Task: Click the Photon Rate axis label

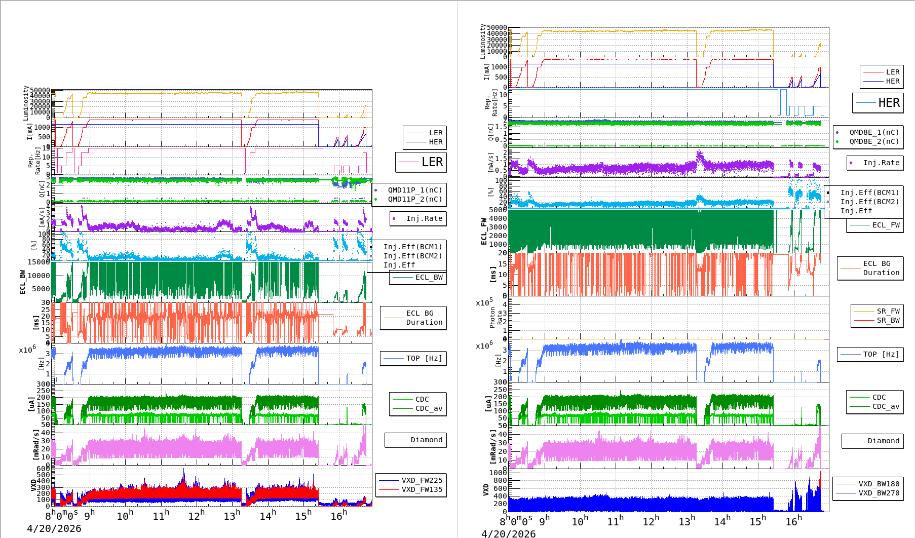Action: coord(496,318)
